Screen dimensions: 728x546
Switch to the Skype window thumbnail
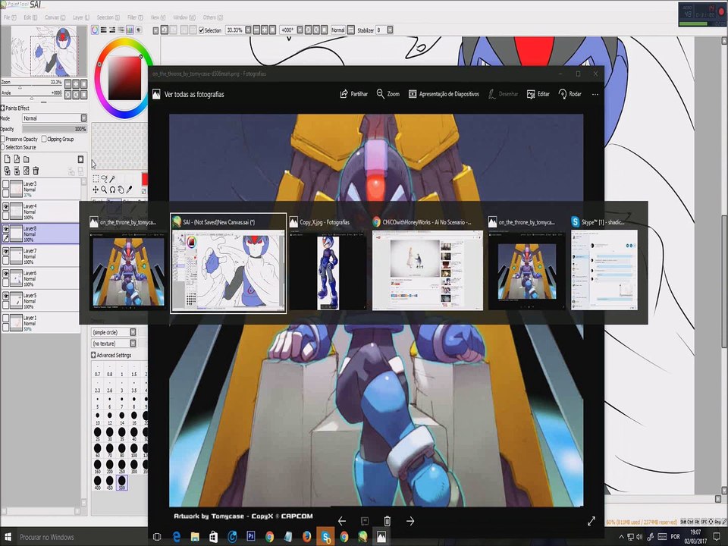pyautogui.click(x=604, y=263)
